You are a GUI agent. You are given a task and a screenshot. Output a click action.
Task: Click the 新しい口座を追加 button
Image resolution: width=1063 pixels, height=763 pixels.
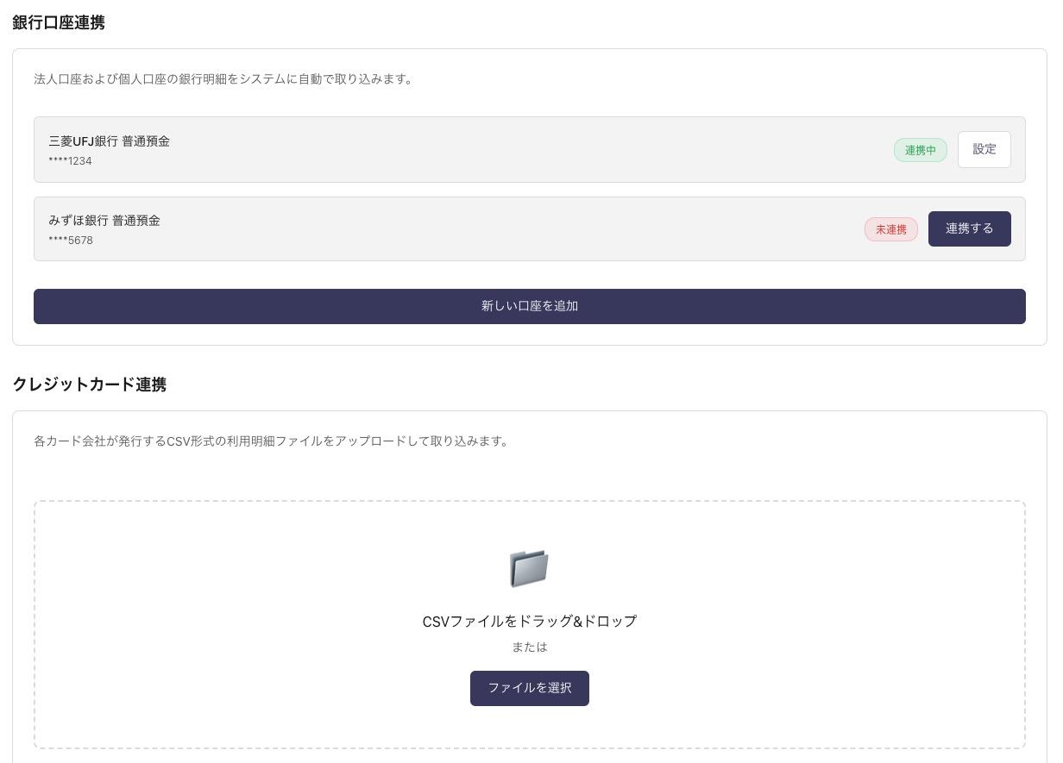tap(529, 306)
